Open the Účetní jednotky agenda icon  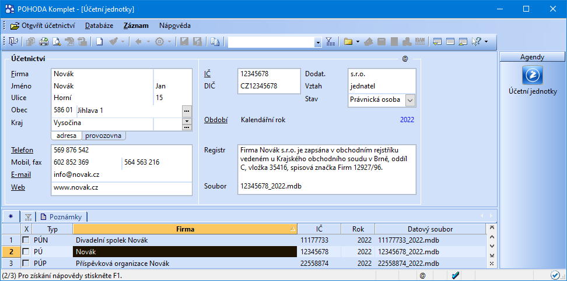click(532, 75)
